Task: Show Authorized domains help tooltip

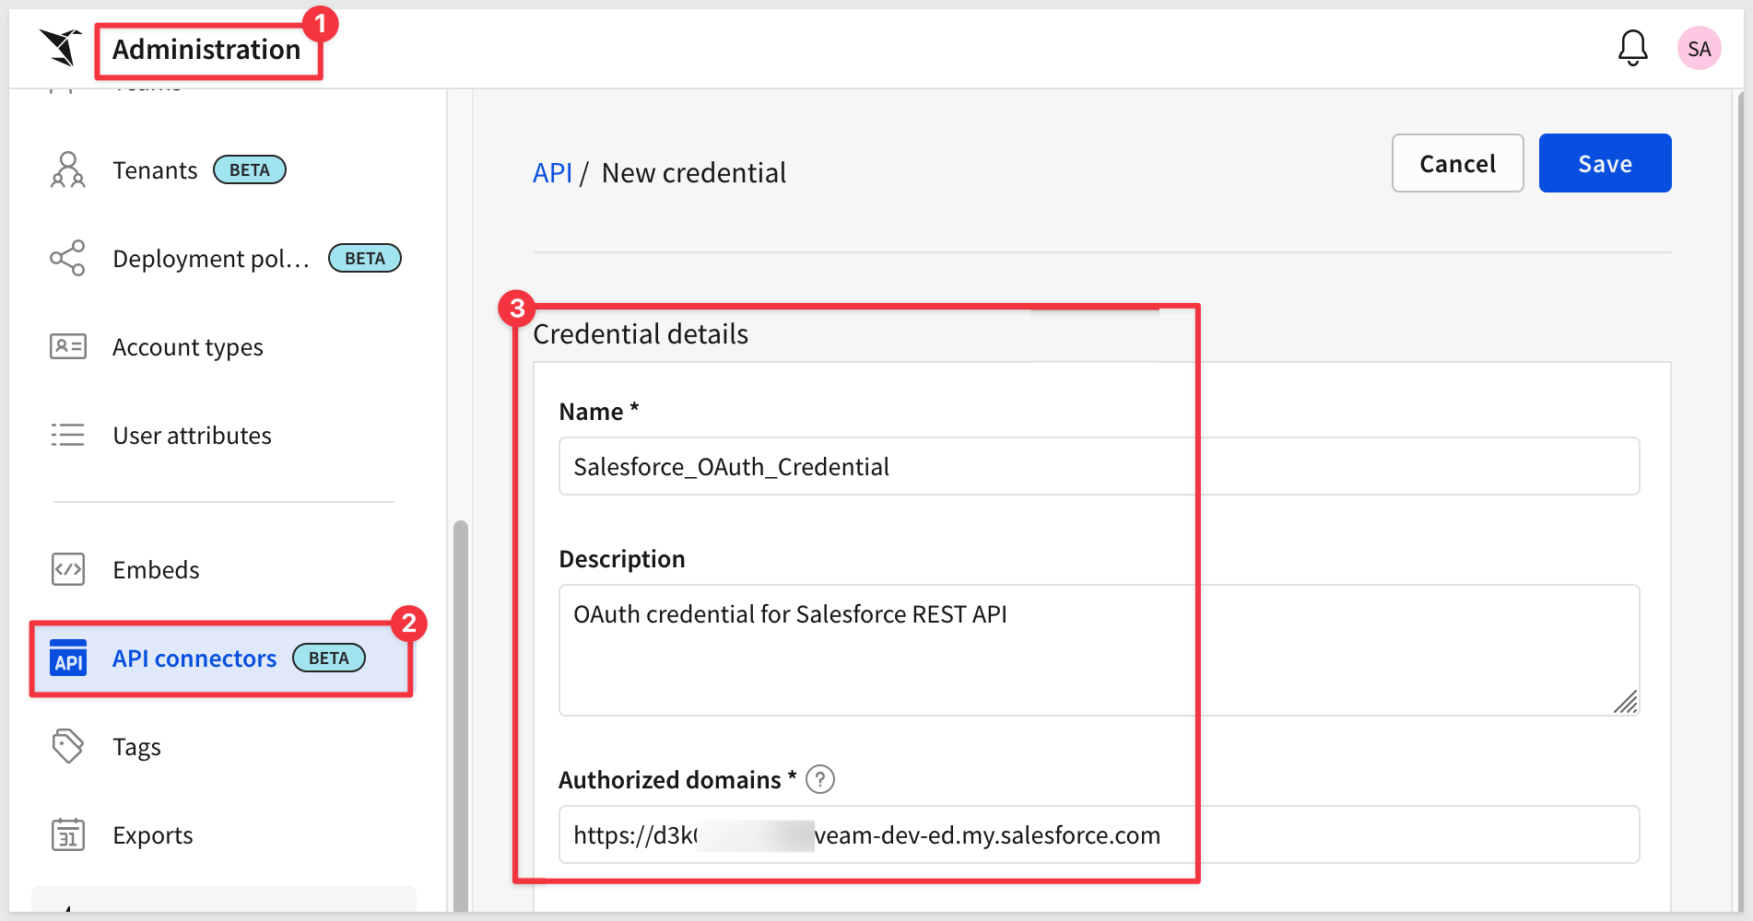Action: click(x=819, y=780)
